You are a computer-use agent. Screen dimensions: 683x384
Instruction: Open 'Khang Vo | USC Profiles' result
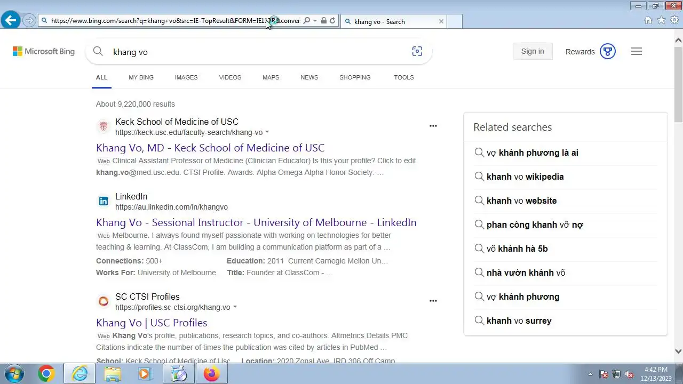click(x=152, y=323)
